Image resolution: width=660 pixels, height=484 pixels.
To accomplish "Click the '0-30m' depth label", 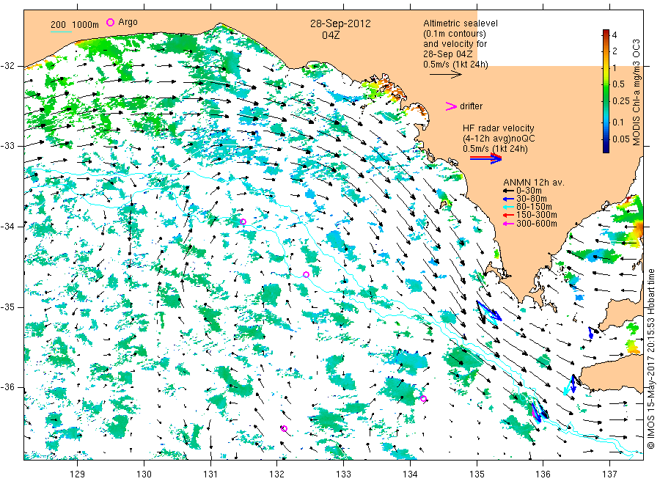I will [529, 191].
